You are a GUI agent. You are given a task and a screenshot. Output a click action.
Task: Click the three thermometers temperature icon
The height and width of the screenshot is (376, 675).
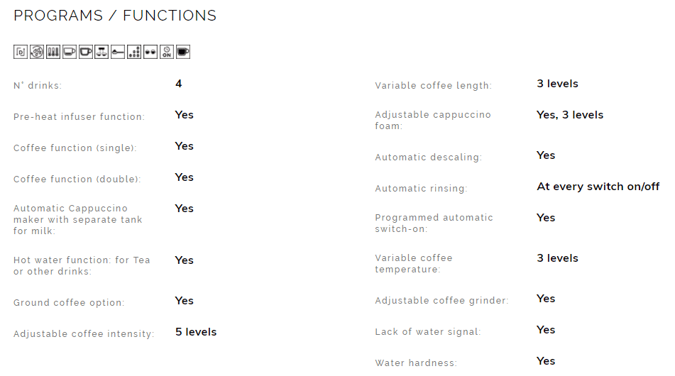53,52
